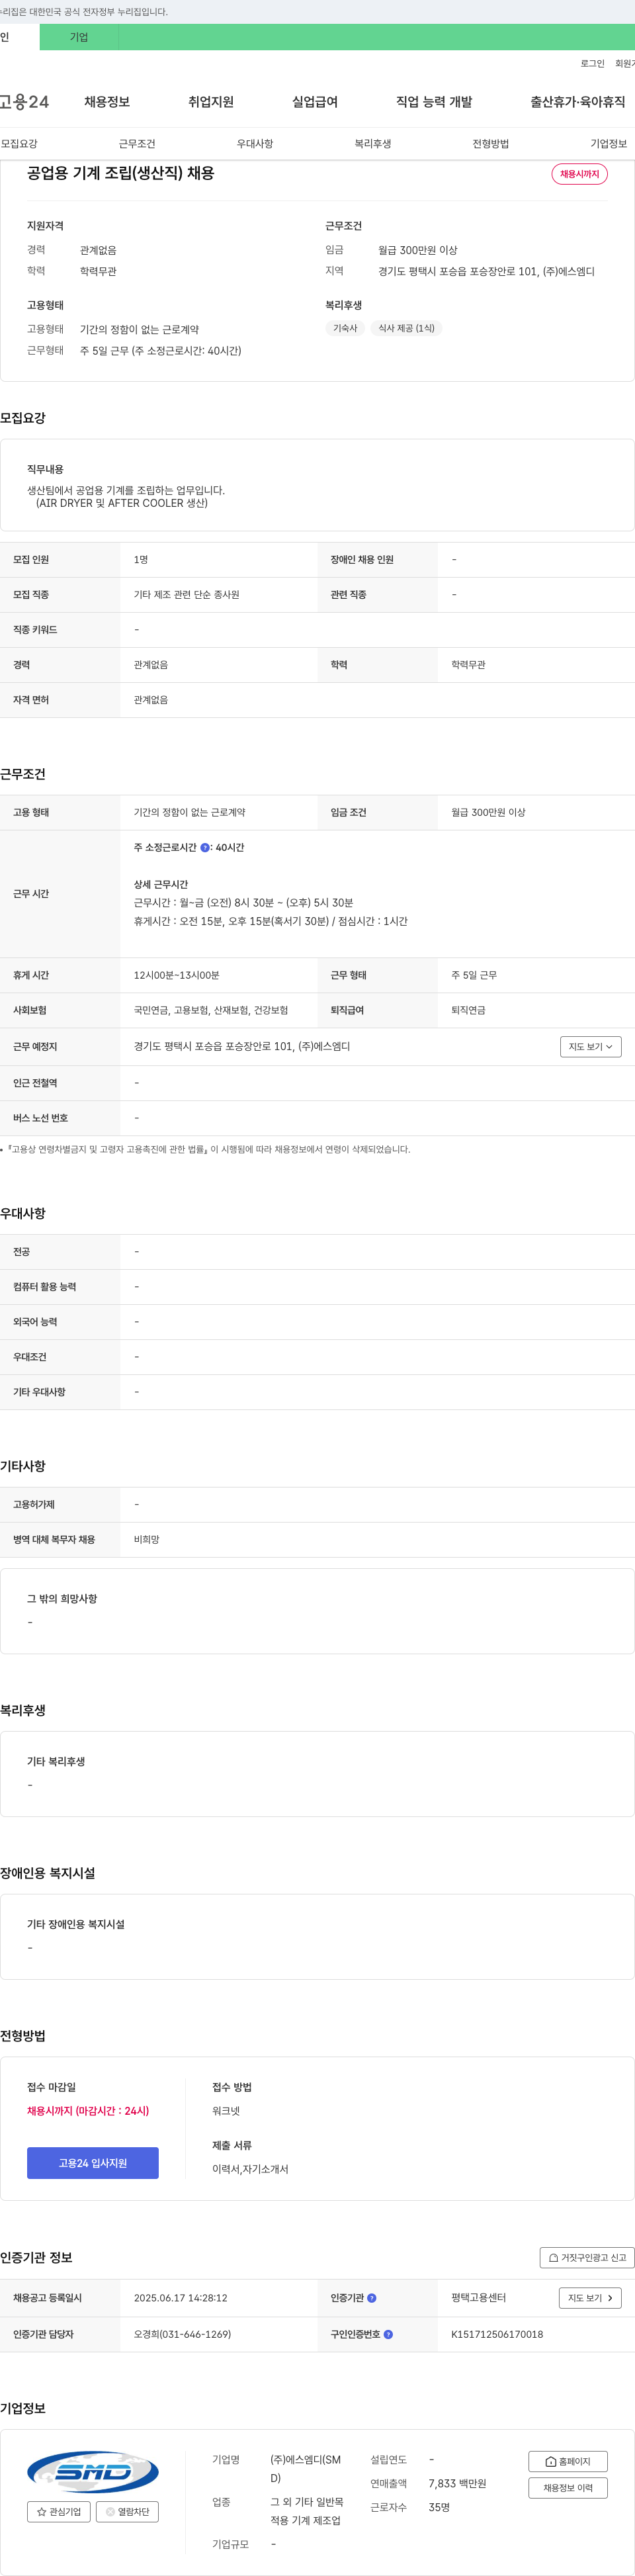Screen dimensions: 635x2576
Task: Jump to the 복리후생 section tab
Action: coord(373,144)
